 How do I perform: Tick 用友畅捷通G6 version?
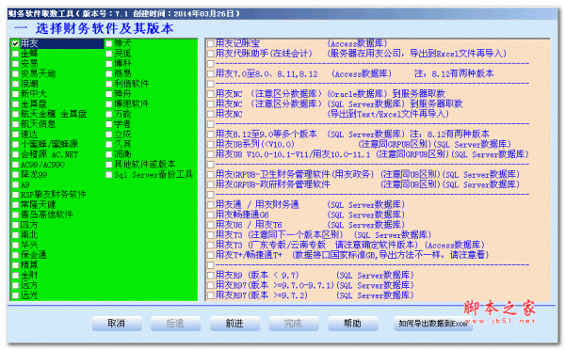[211, 215]
